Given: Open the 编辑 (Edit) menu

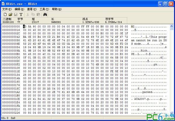Looking at the screenshot, I should [19, 9].
